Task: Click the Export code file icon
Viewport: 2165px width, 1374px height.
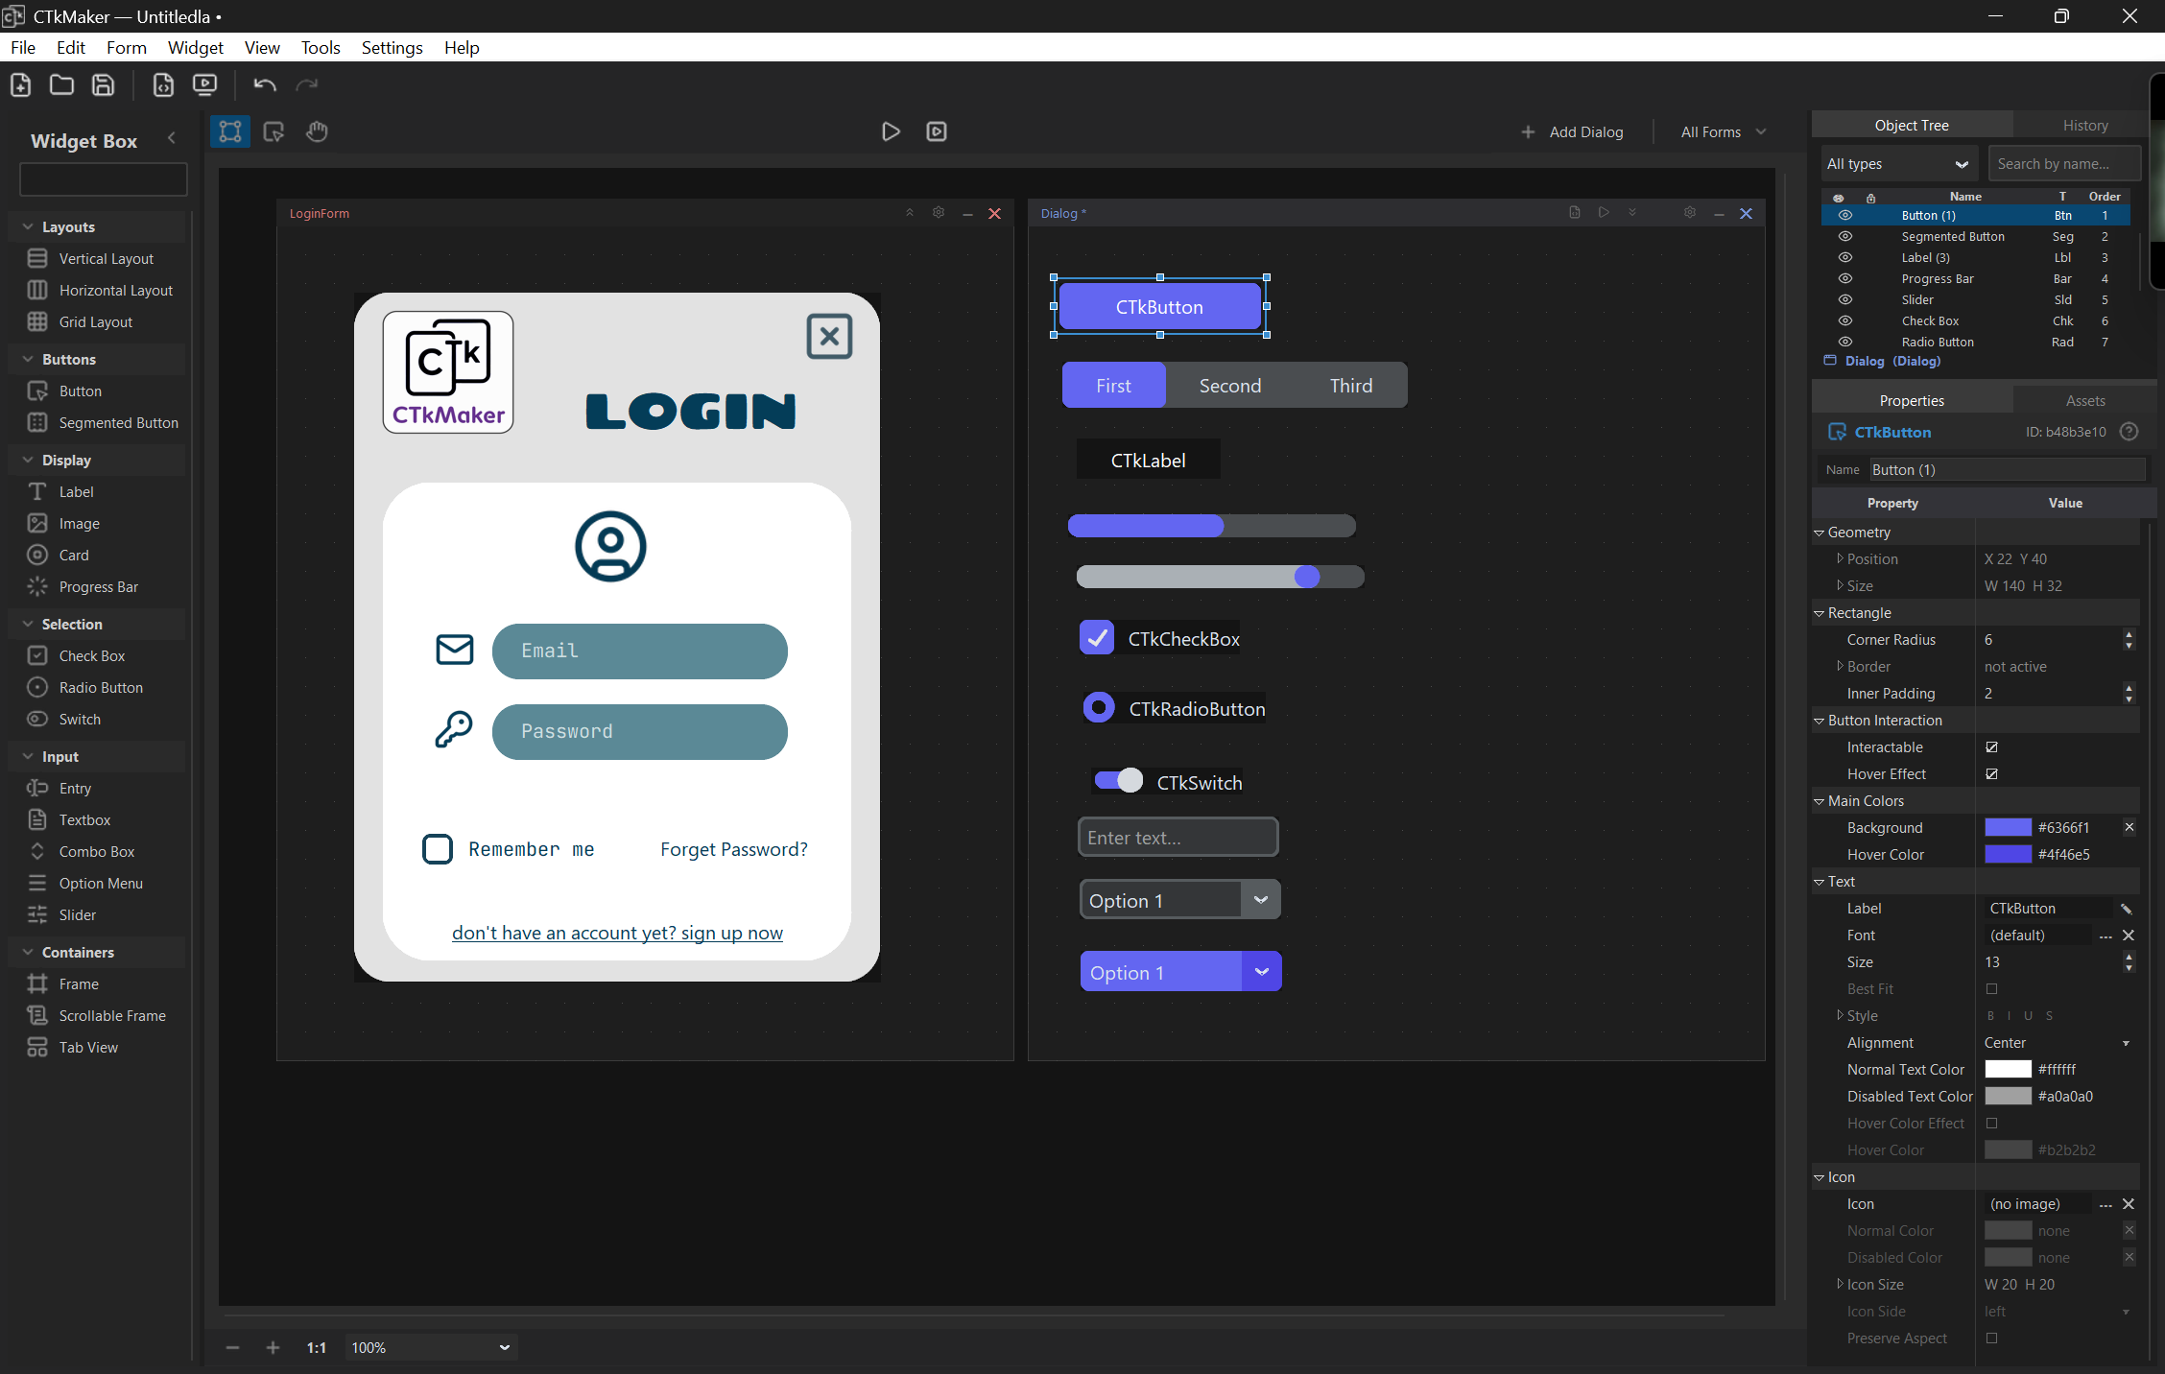Action: click(163, 84)
